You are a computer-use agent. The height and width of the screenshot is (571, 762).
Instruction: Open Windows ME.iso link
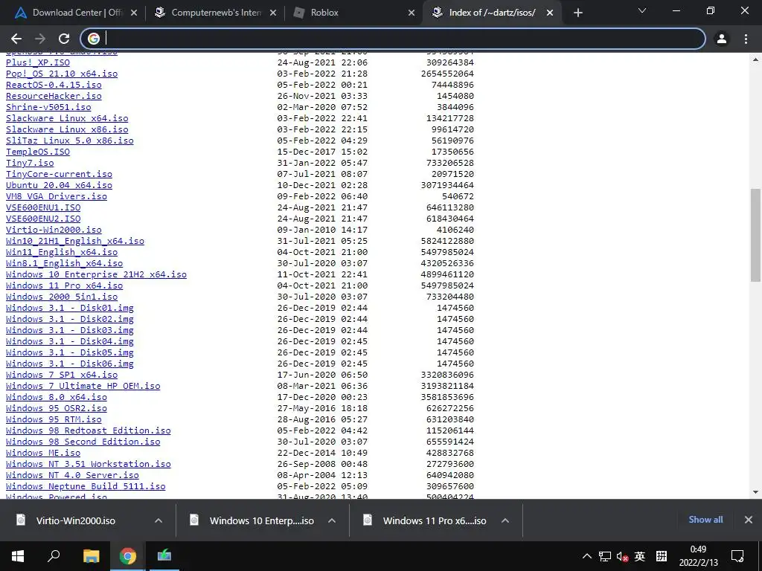(x=43, y=453)
